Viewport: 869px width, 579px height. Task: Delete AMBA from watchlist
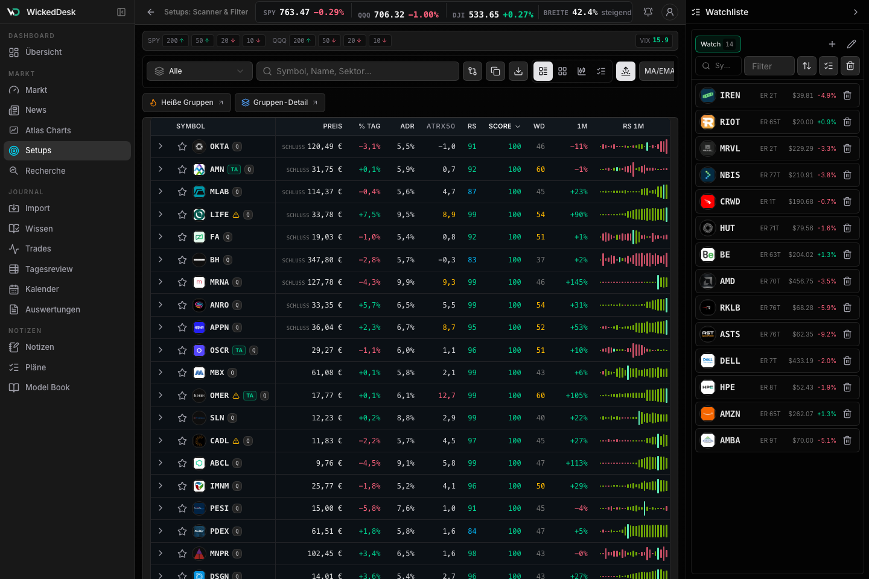(x=847, y=440)
